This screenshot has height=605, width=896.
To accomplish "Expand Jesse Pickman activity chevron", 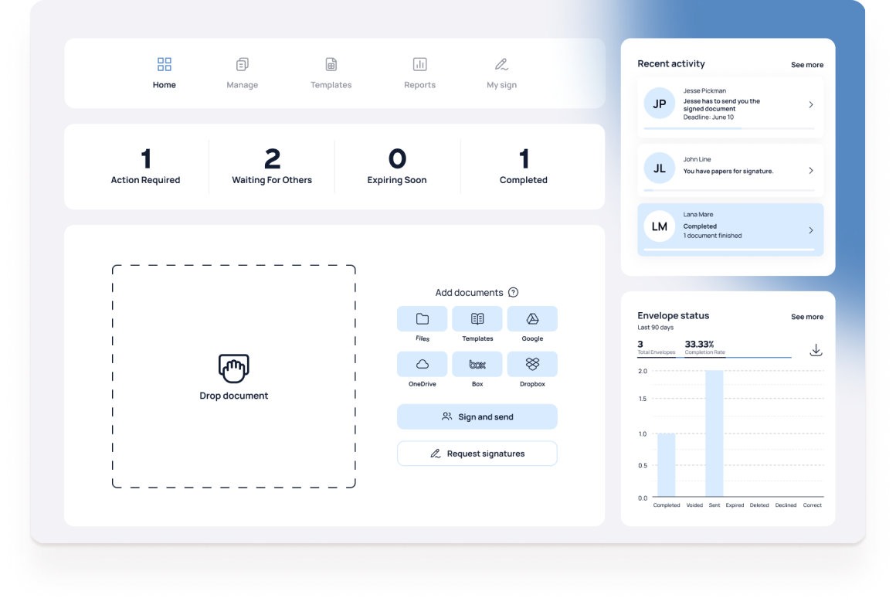I will pyautogui.click(x=810, y=104).
